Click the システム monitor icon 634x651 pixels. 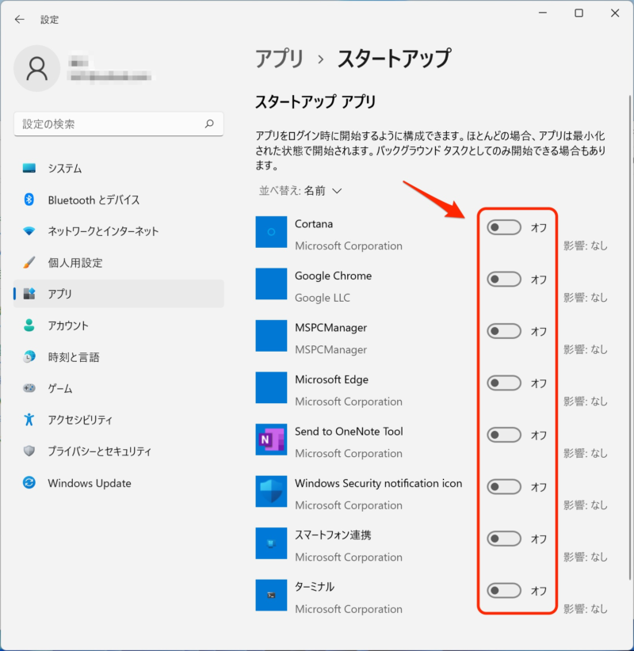(29, 168)
